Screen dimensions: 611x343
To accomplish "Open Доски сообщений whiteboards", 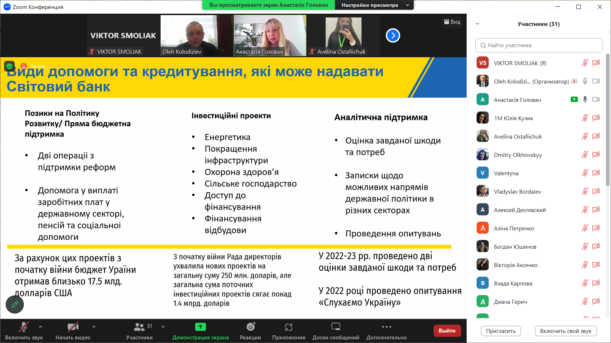I will coord(336,327).
